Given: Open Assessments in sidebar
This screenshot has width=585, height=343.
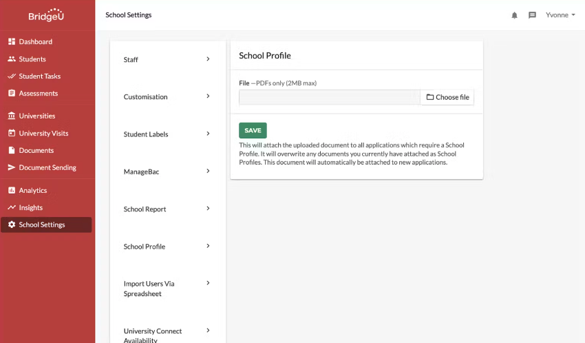Looking at the screenshot, I should 39,93.
